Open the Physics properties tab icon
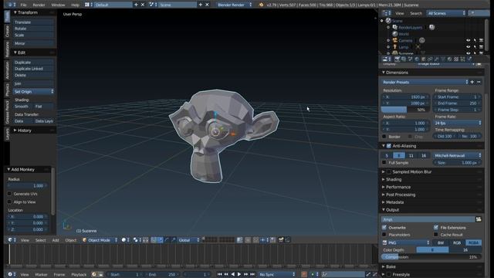 pos(469,59)
